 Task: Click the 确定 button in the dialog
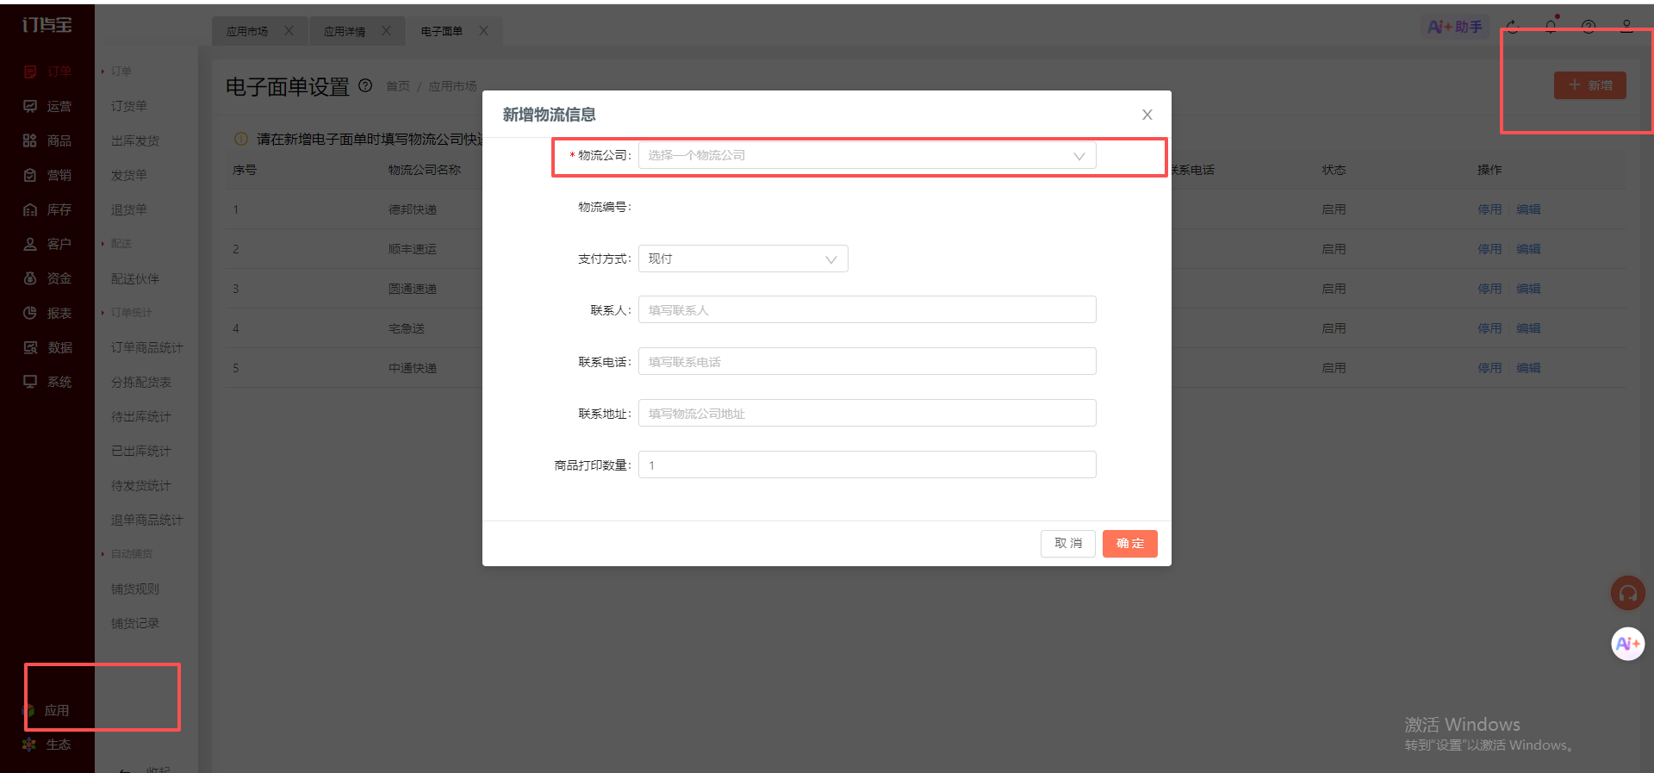click(1129, 544)
